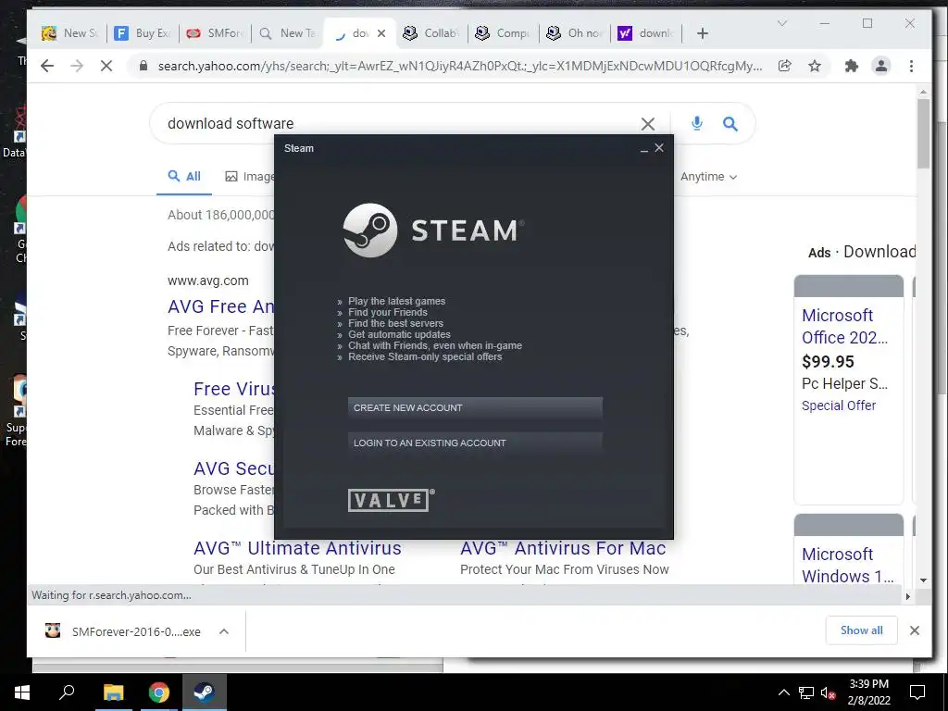Open Chrome three-dot menu
The height and width of the screenshot is (711, 948).
(x=911, y=66)
